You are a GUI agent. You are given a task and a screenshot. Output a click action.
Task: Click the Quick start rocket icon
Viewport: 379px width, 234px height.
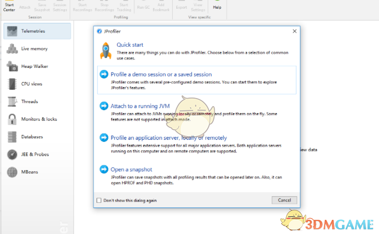point(106,50)
